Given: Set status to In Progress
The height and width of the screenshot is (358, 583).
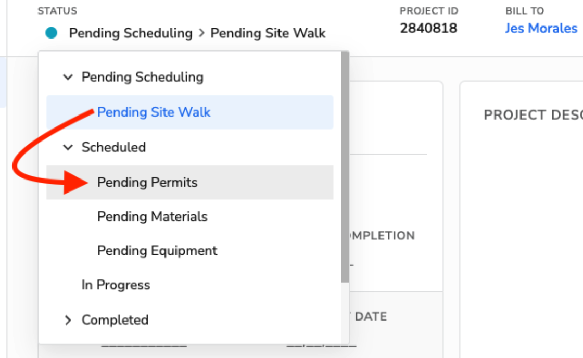Looking at the screenshot, I should (189, 285).
